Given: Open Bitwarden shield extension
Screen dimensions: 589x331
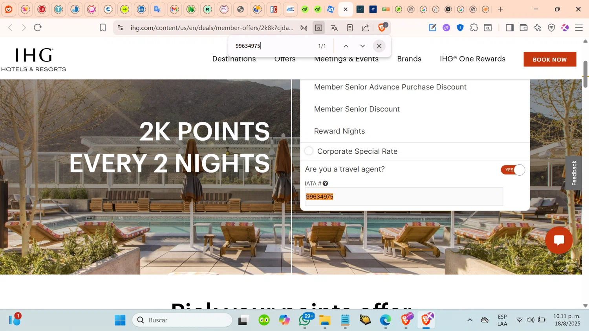Looking at the screenshot, I should click(460, 27).
